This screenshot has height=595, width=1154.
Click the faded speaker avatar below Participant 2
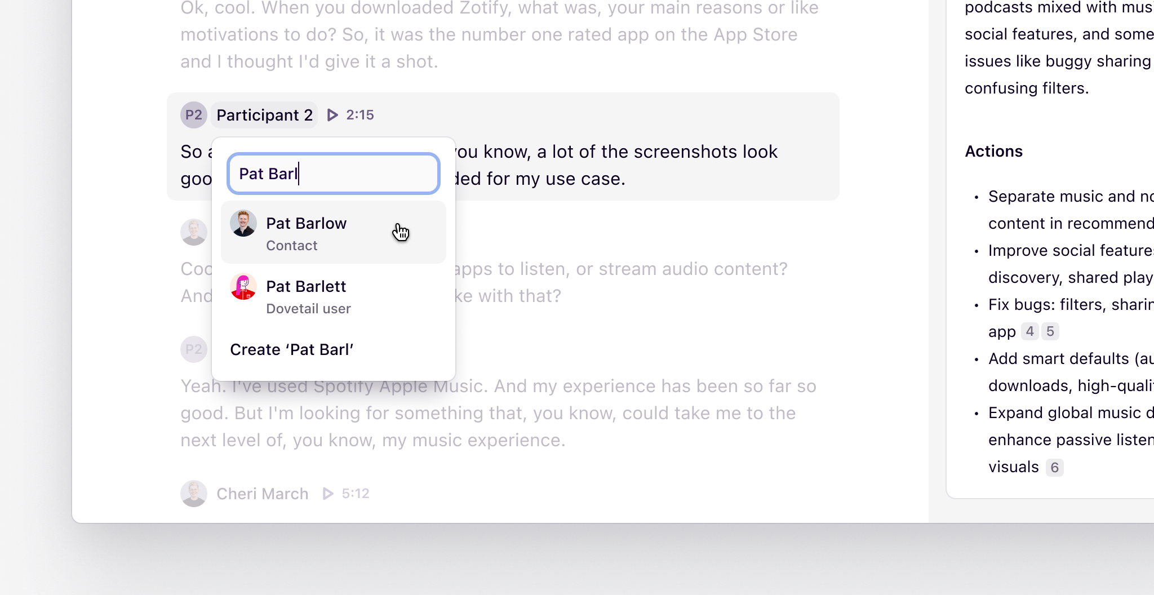(x=193, y=232)
